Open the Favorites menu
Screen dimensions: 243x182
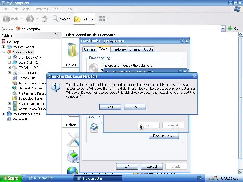[x=41, y=9]
